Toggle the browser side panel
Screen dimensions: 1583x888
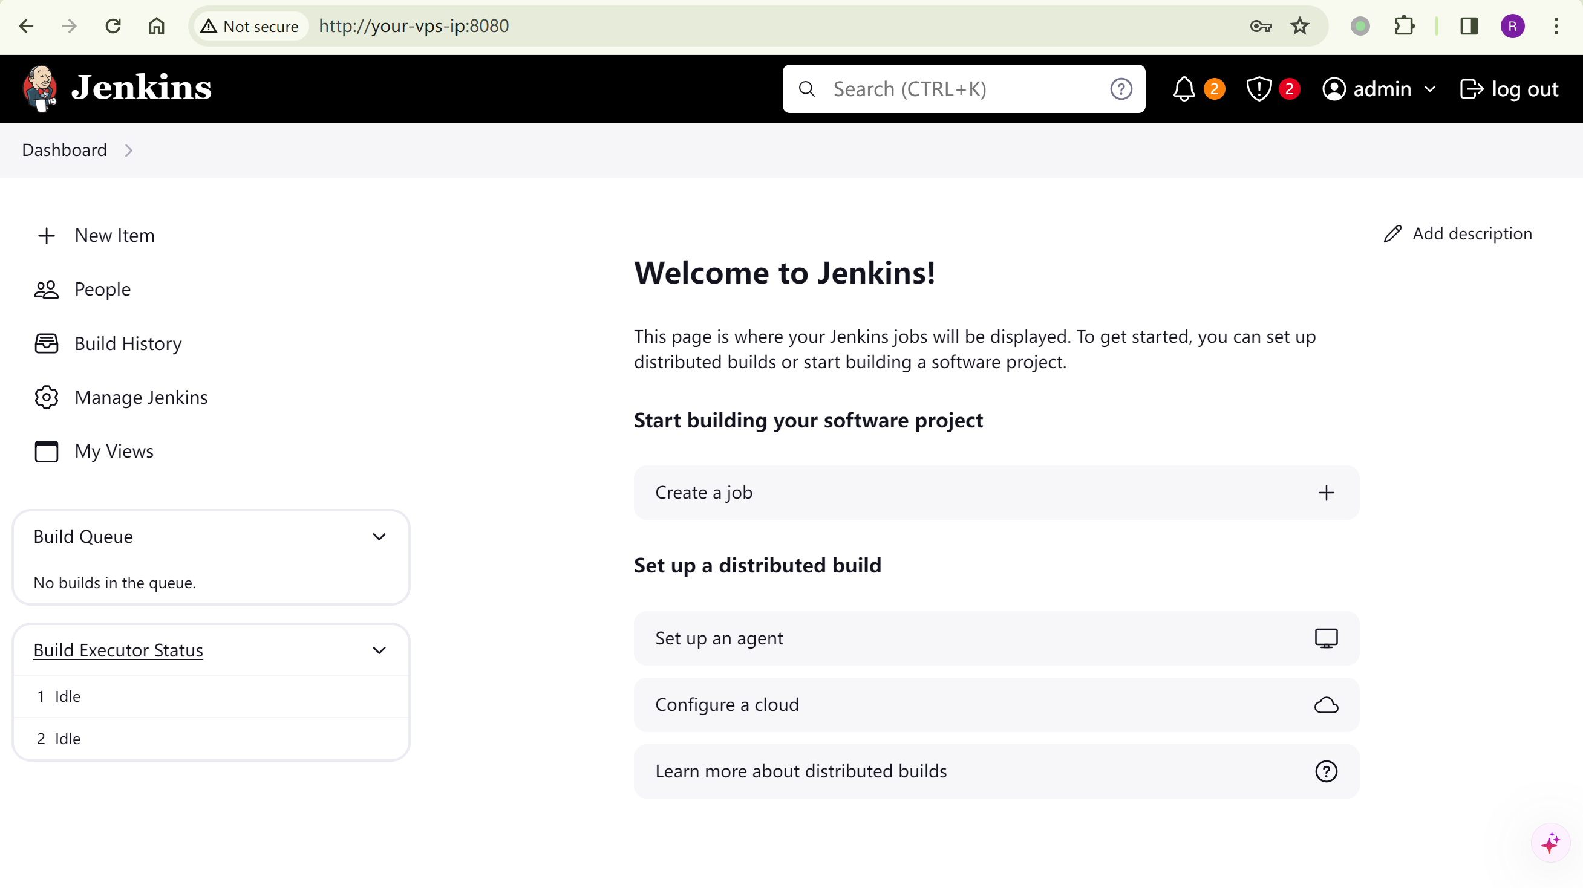1469,26
